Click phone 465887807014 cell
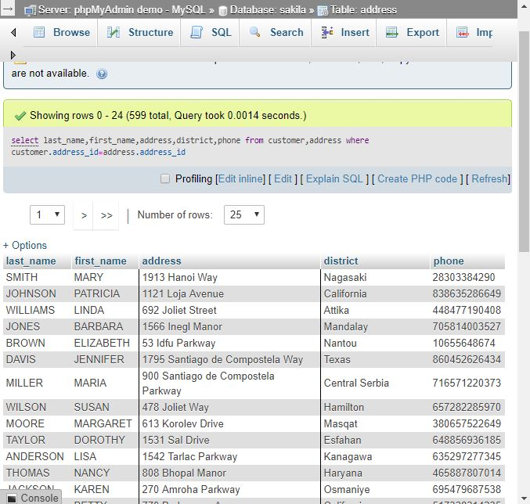 click(x=467, y=473)
